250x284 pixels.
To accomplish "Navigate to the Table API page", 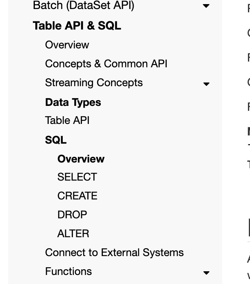I will [67, 120].
